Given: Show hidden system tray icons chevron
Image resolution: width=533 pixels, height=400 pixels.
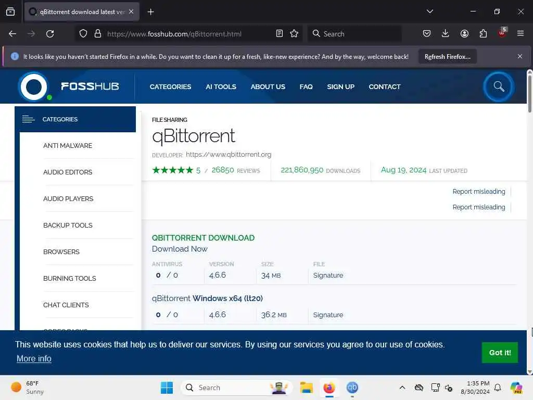Looking at the screenshot, I should click(402, 387).
